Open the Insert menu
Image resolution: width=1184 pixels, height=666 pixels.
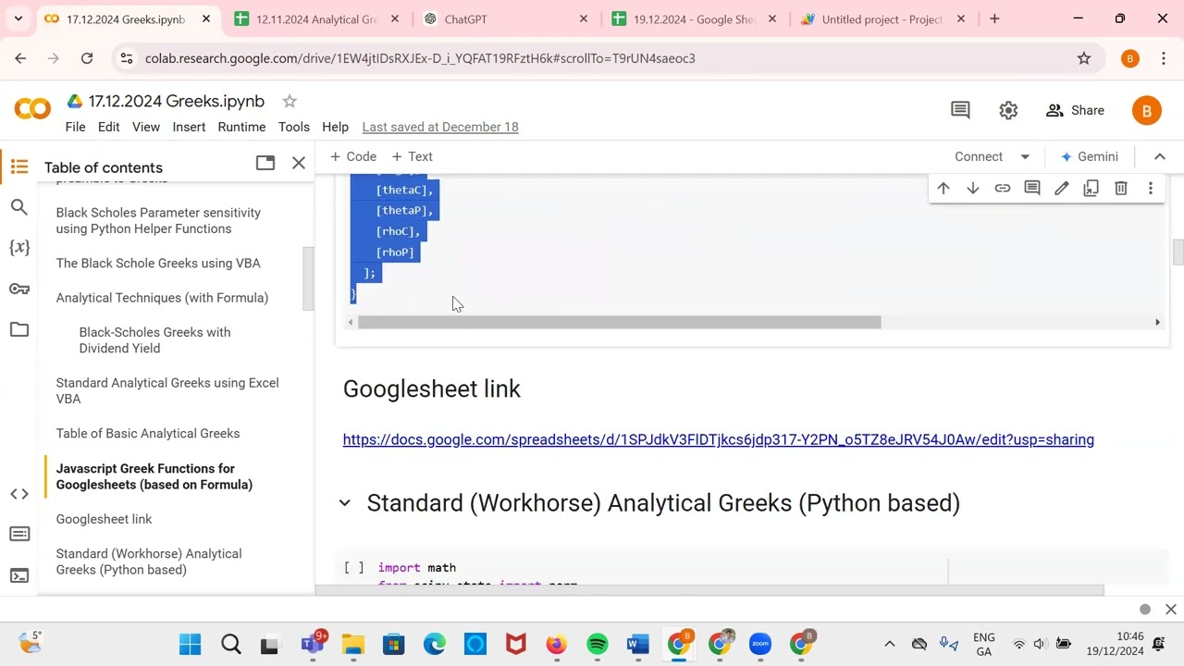189,127
